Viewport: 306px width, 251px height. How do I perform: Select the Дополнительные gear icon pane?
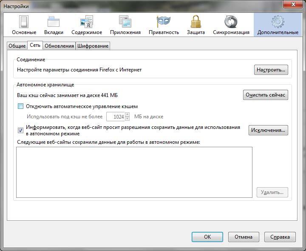278,25
